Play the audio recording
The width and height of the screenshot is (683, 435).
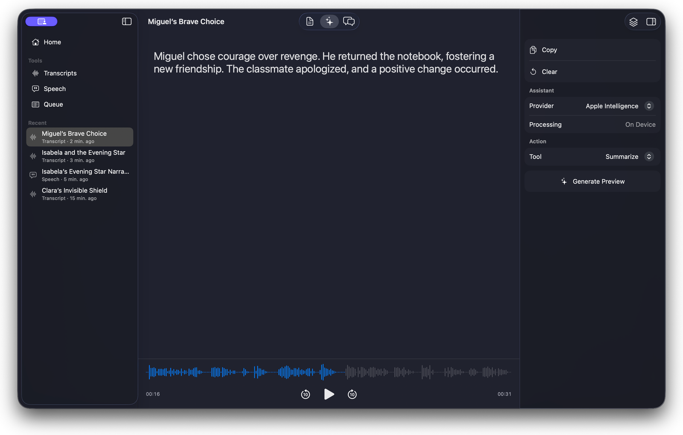[x=329, y=394]
